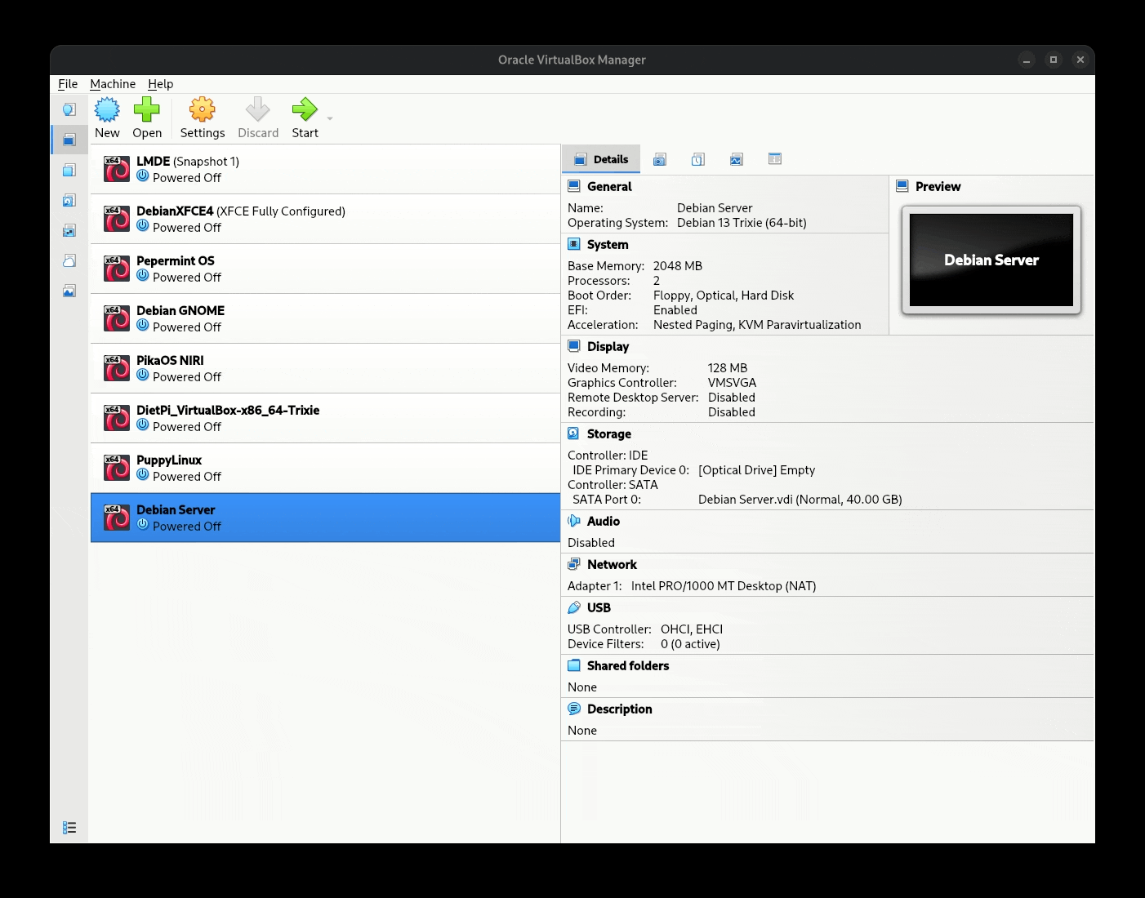Start the selected virtual machine
1145x898 pixels.
coord(305,118)
